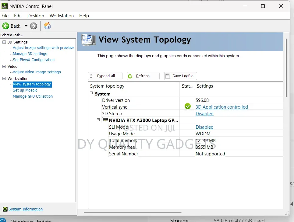
Task: Open the System Information link
Action: point(26,209)
